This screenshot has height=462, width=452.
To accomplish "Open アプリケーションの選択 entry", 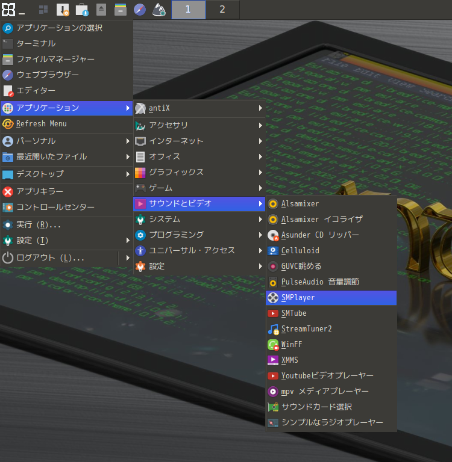I will (66, 28).
